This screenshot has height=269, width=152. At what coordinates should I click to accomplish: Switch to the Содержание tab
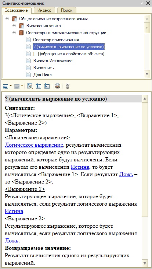pyautogui.click(x=16, y=10)
